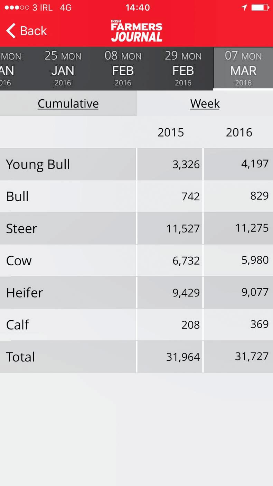Tap the 14:40 clock in status bar
This screenshot has height=486, width=273.
[137, 8]
